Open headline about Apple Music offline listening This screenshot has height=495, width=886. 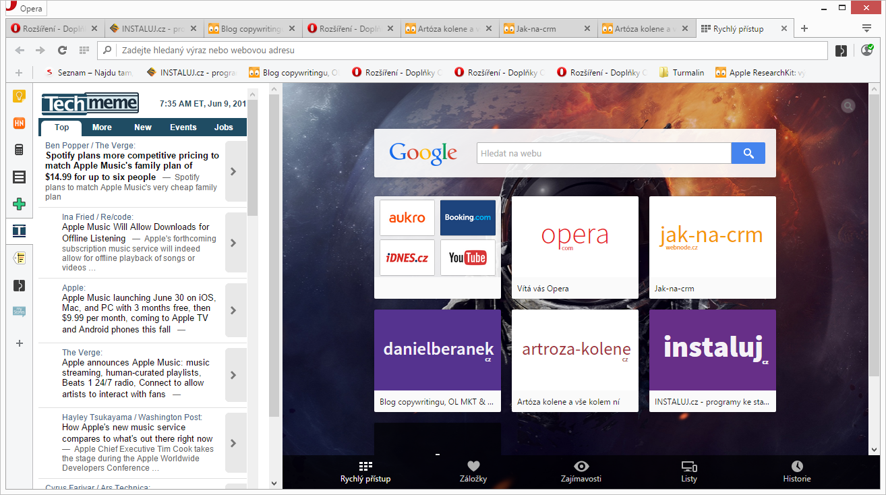tap(136, 233)
